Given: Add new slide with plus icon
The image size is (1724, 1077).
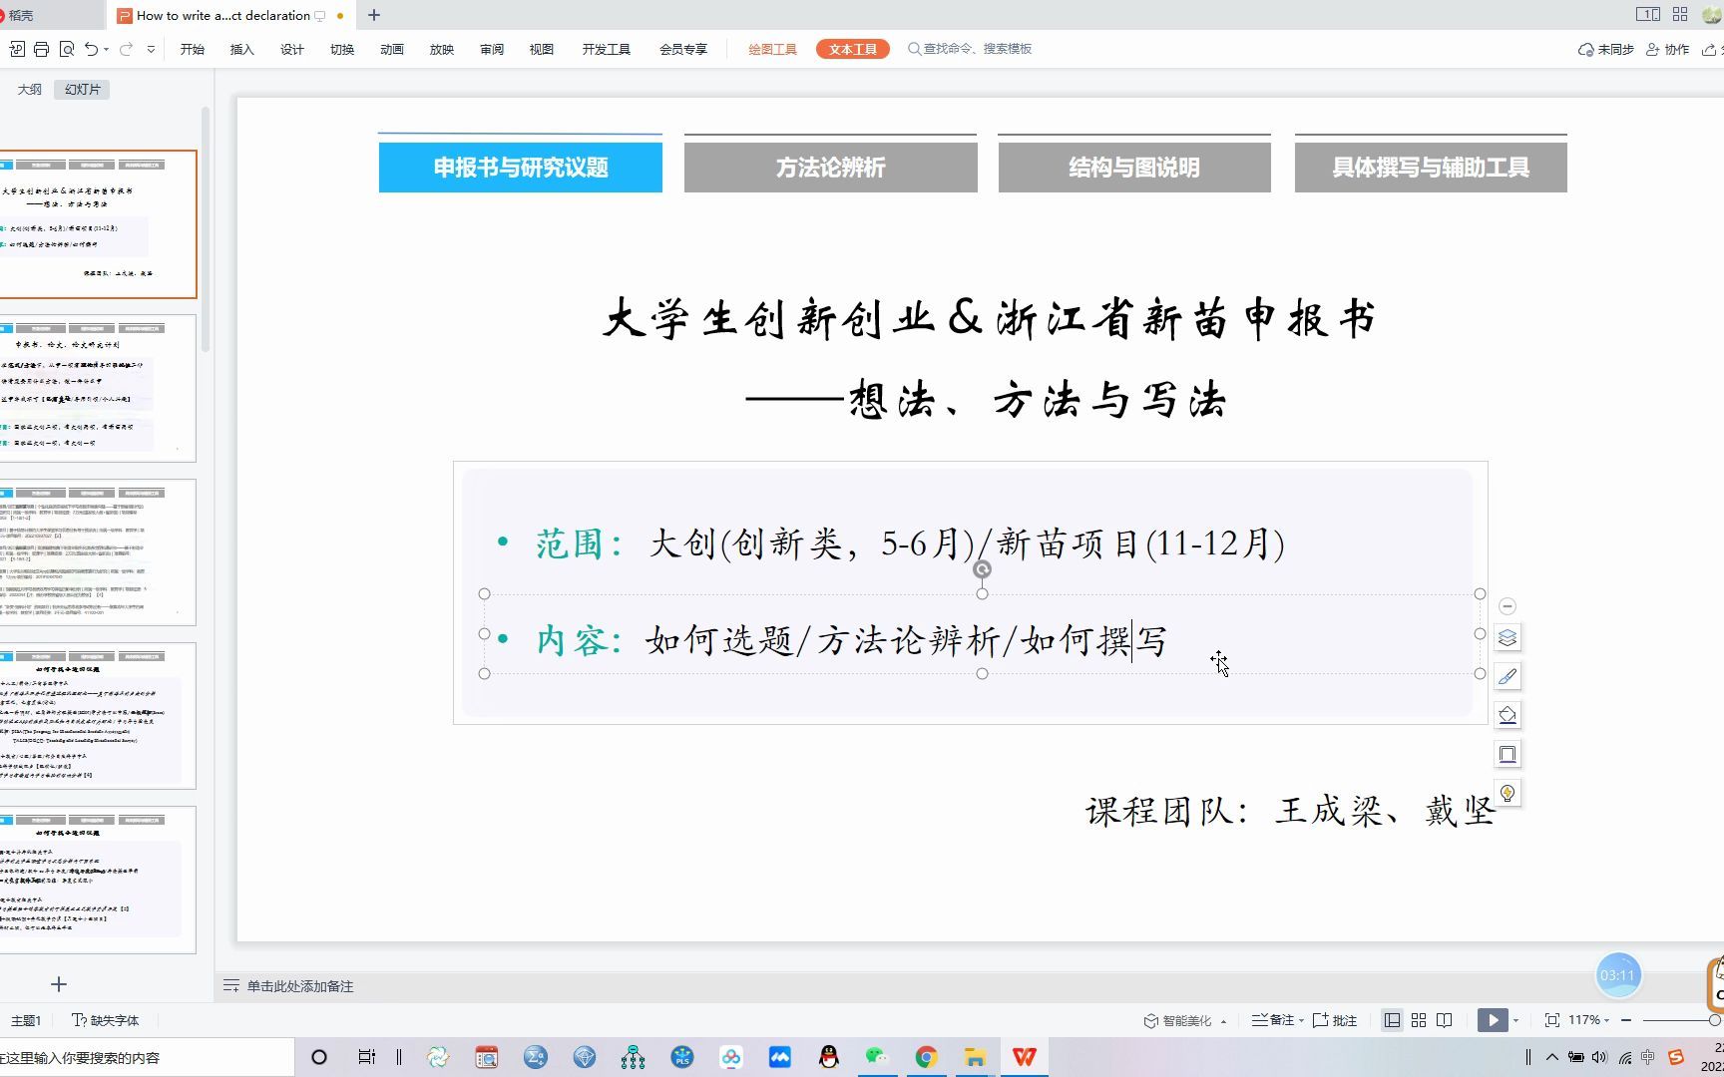Looking at the screenshot, I should [59, 984].
